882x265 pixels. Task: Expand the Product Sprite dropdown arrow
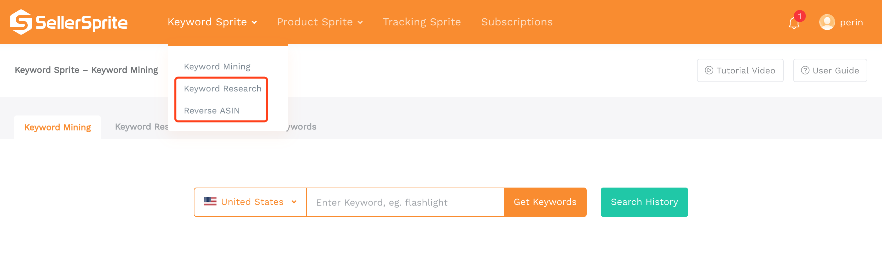360,23
